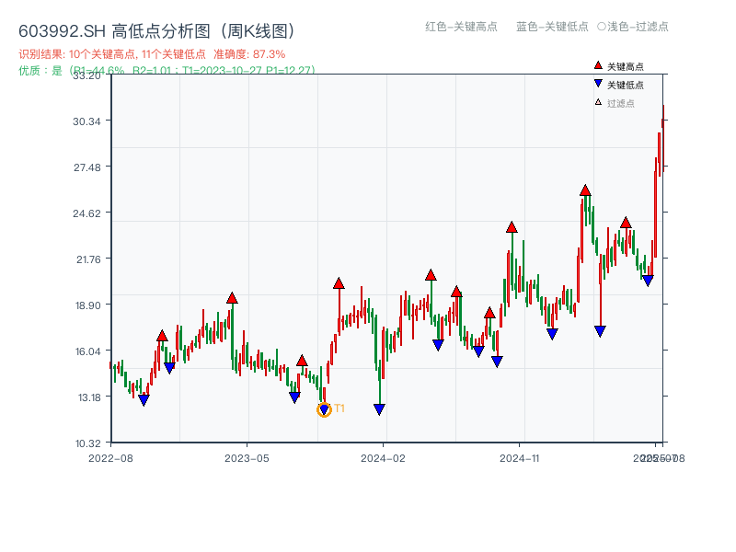Click the header legend 蓝色-关键低点
Image resolution: width=736 pixels, height=552 pixels.
552,27
